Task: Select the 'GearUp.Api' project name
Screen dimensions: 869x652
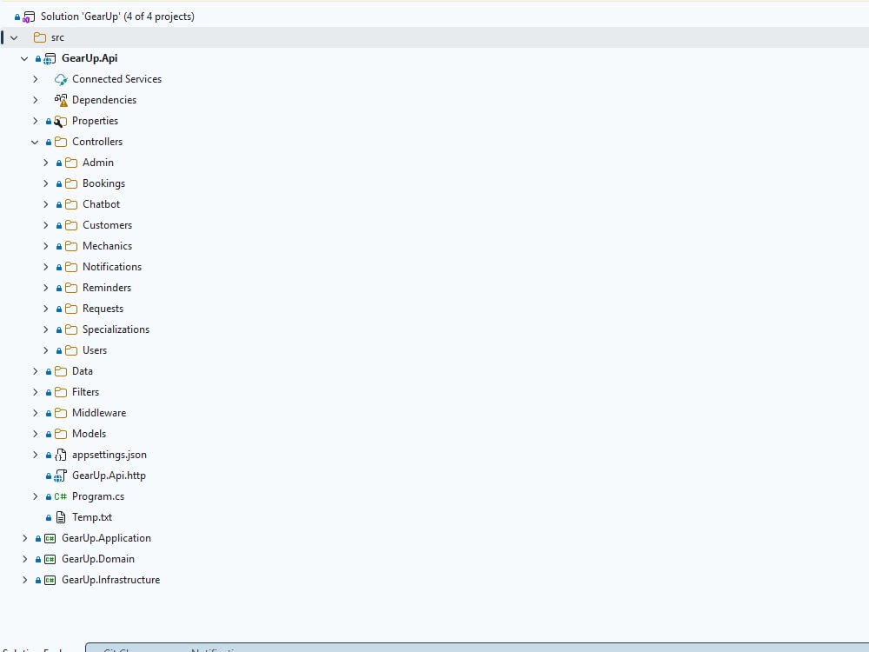Action: click(x=90, y=58)
